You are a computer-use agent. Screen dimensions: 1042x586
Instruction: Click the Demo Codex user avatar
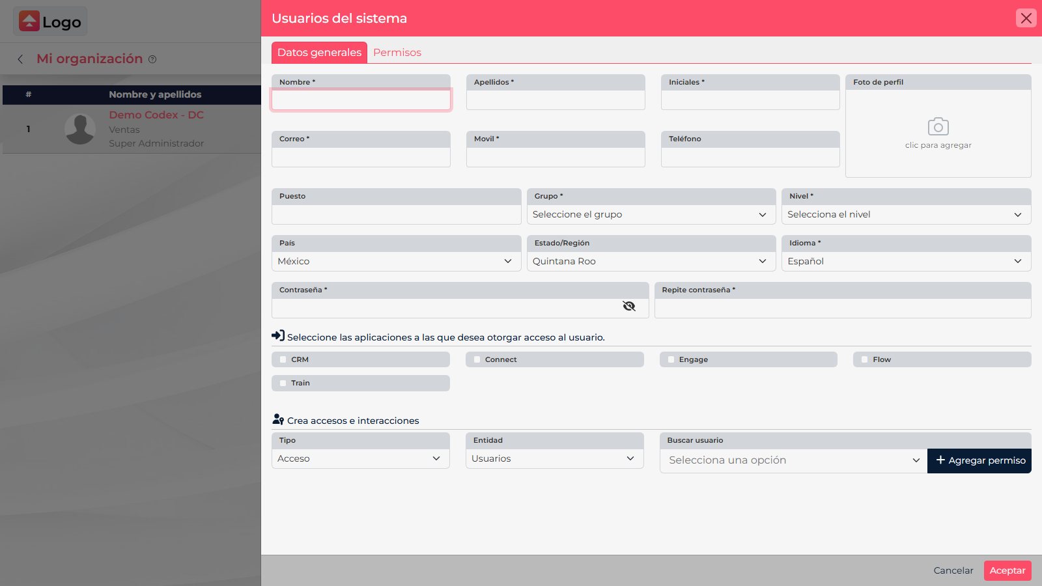coord(80,129)
